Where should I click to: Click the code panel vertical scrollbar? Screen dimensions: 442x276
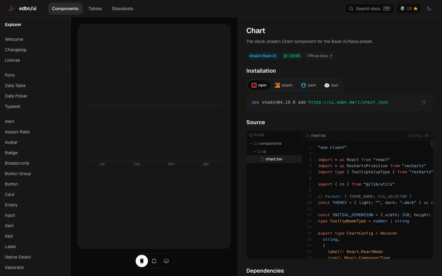(x=432, y=144)
